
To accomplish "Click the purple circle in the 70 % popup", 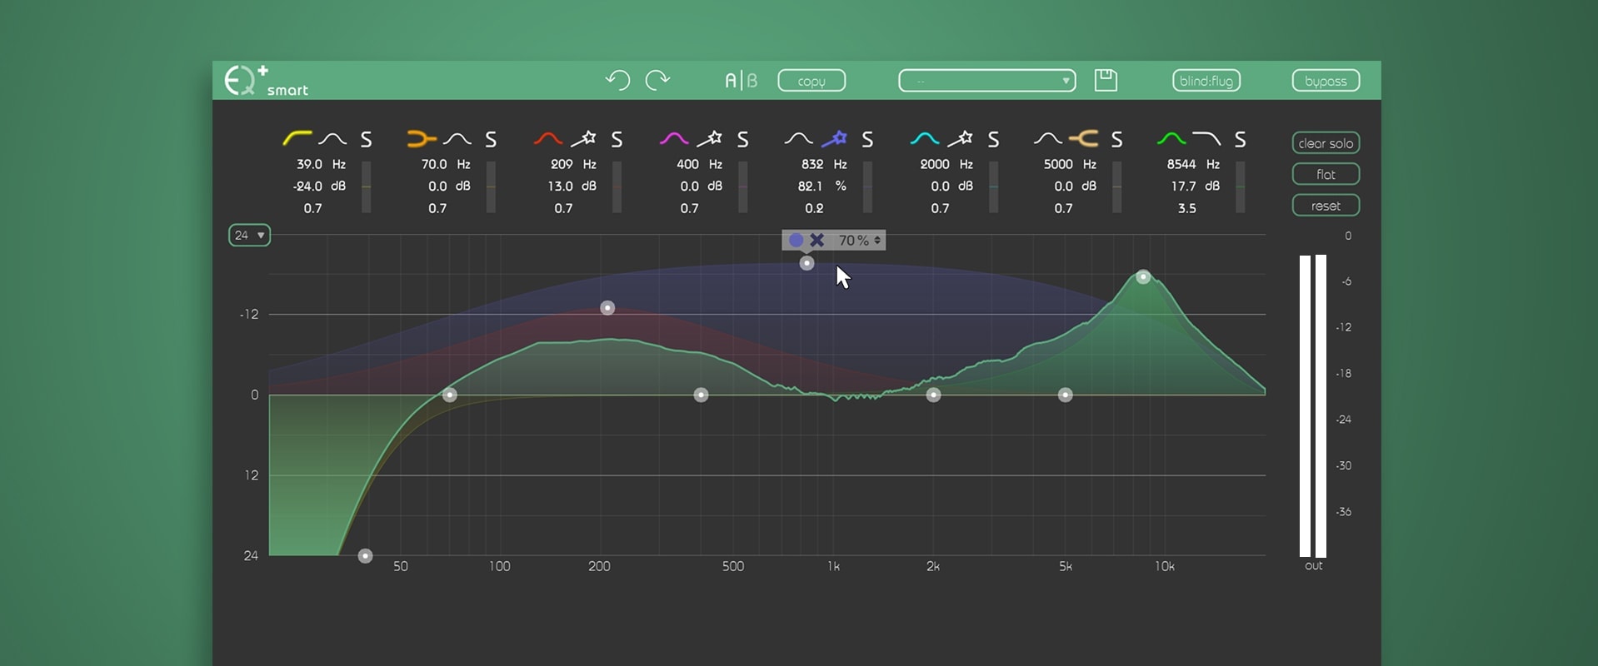I will pos(796,240).
